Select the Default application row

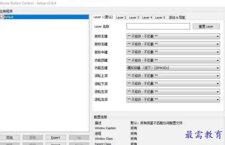[44, 17]
